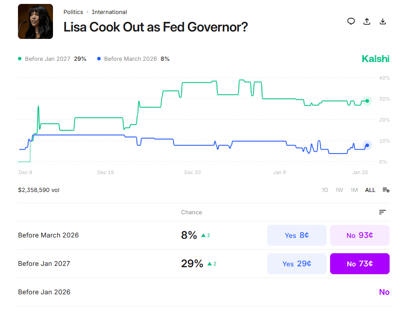Click the green endpoint dot at 29%
This screenshot has height=314, width=401.
coord(367,101)
